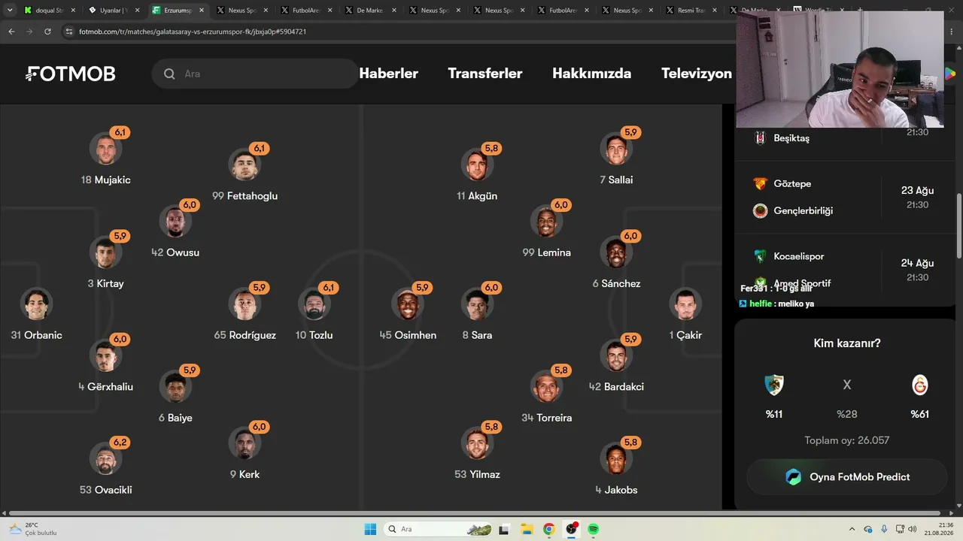Open Kerk's player avatar
The width and height of the screenshot is (963, 541).
245,443
